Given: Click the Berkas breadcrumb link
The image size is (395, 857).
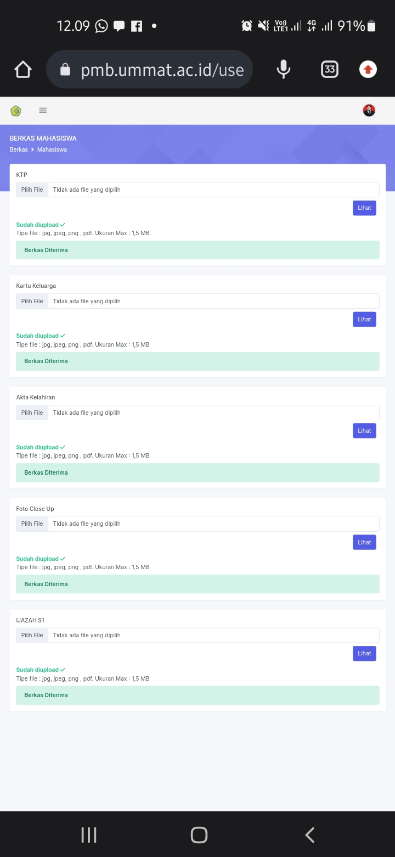Looking at the screenshot, I should click(x=19, y=149).
